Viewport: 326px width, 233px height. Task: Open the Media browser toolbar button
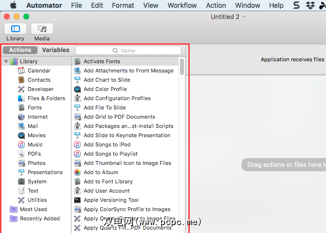click(x=42, y=29)
